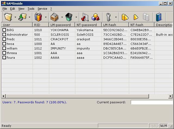Open the dropdown arrow next to wrench icon
Screen dimensions: 174x129
click(116, 17)
